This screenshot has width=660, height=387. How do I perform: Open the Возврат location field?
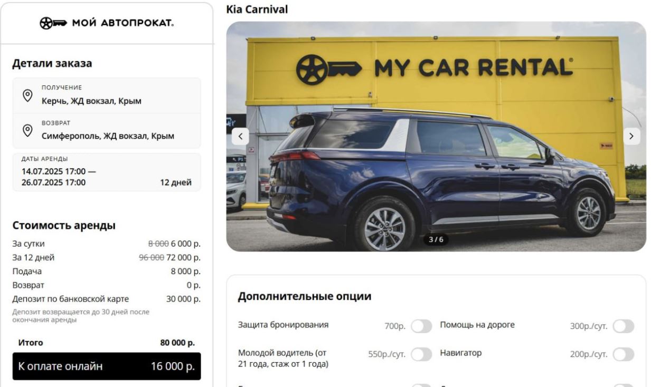pyautogui.click(x=107, y=131)
